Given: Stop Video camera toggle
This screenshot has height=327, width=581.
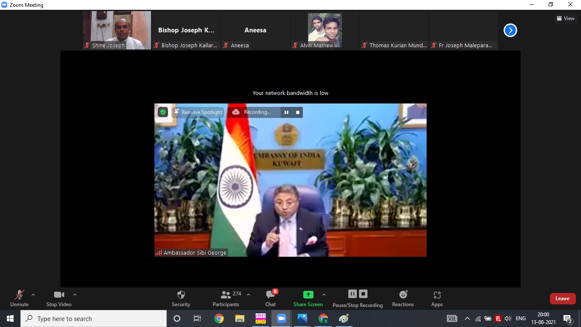Looking at the screenshot, I should pos(59,298).
